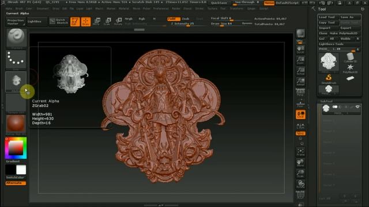
Task: Click the Load Tool button
Action: (328, 17)
